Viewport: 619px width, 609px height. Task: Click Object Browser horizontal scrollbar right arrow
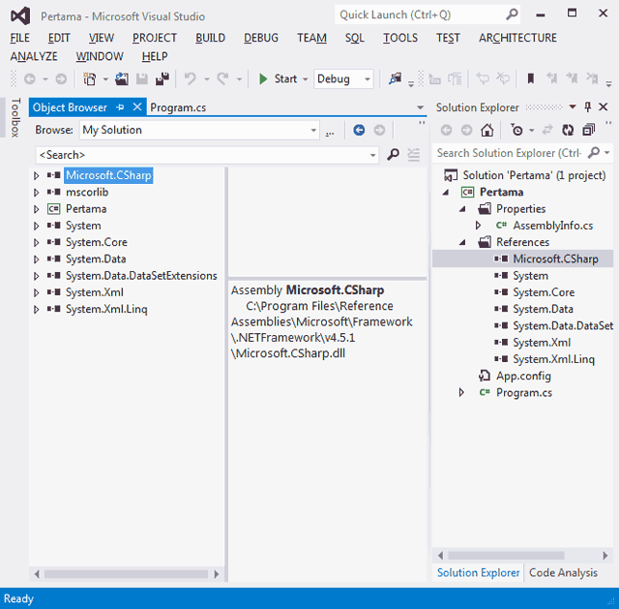pyautogui.click(x=217, y=574)
